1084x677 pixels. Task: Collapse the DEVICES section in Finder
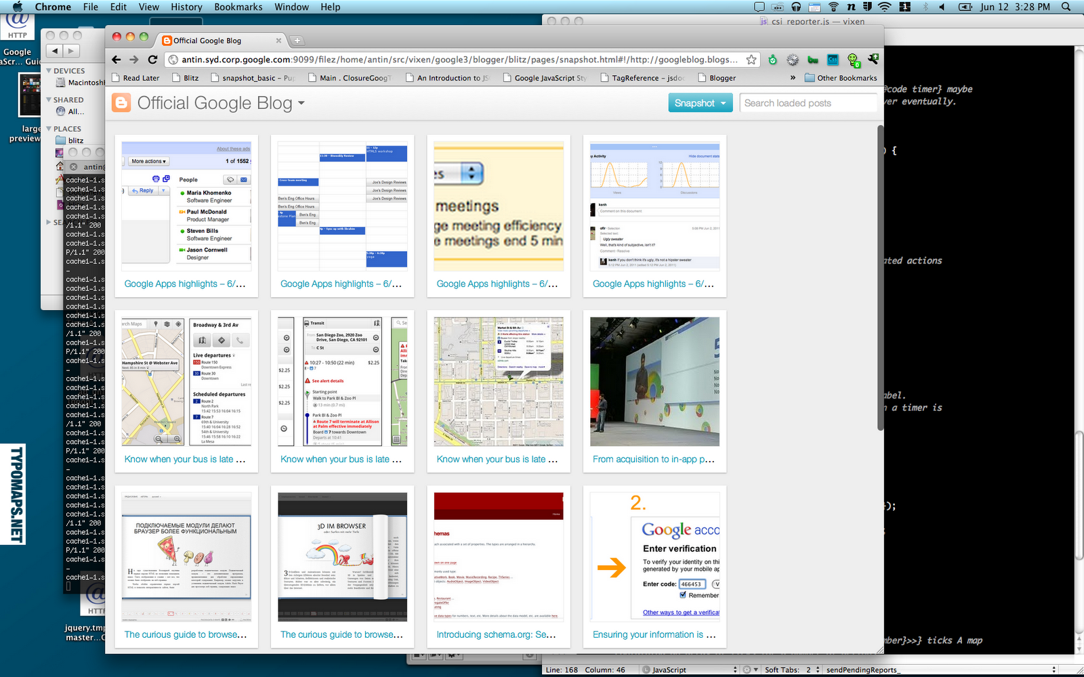click(49, 70)
